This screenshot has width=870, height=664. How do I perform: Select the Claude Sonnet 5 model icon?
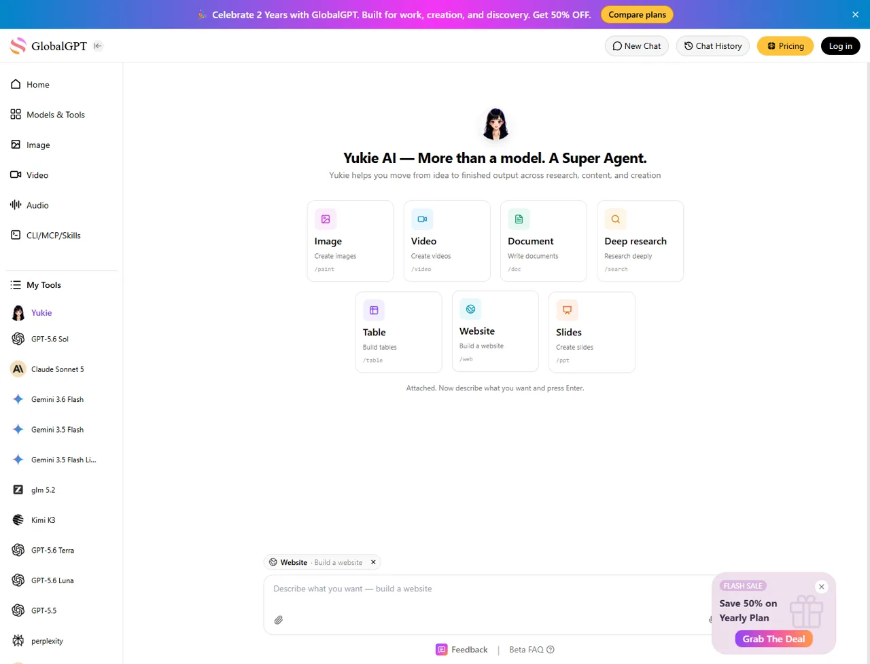coord(18,369)
